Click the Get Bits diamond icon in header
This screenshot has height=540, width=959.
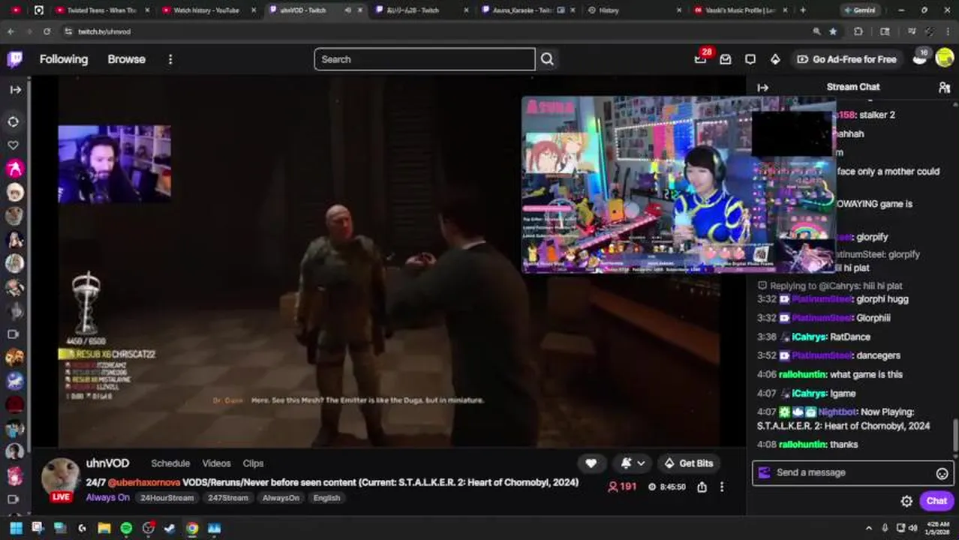[x=775, y=59]
